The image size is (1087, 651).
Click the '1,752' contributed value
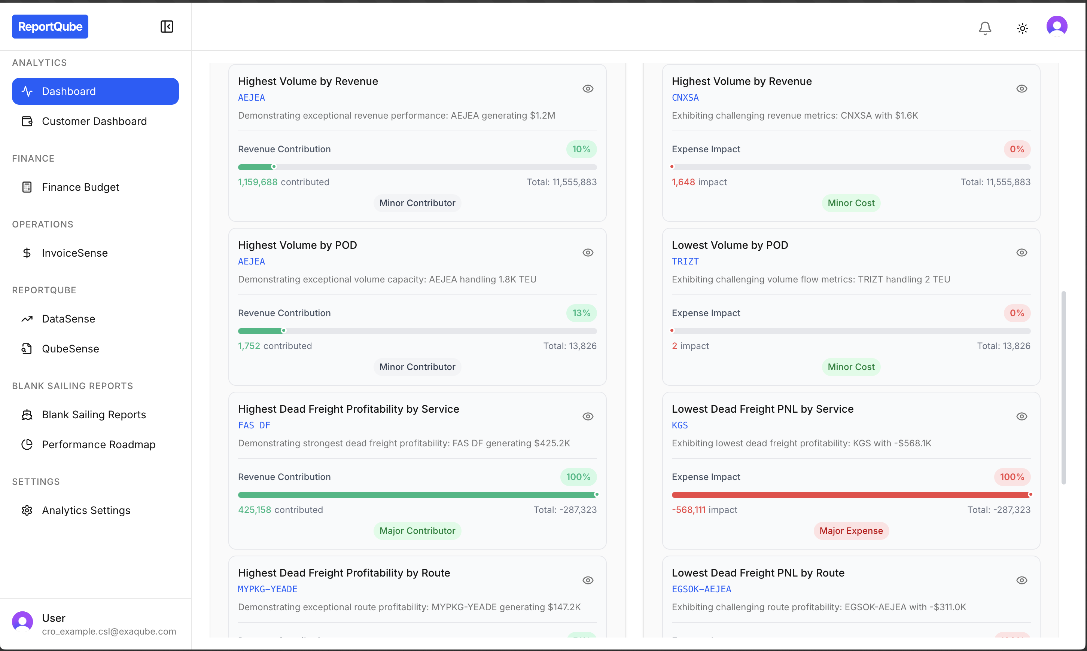249,346
